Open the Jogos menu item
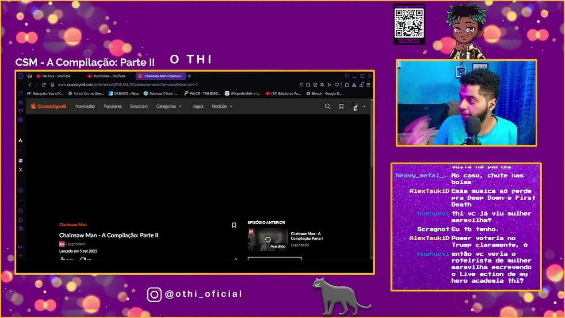565x318 pixels. [x=198, y=106]
